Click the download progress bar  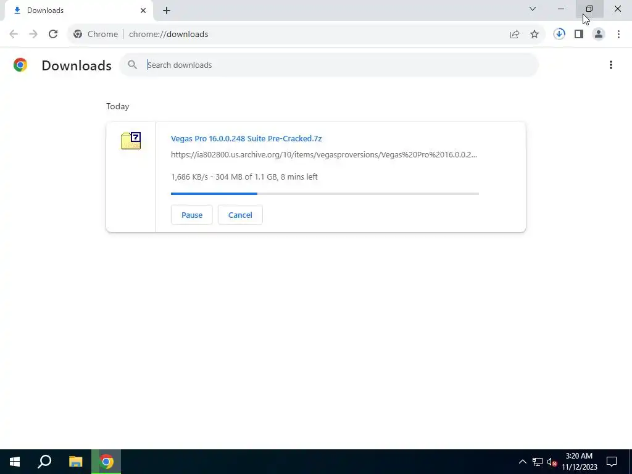tap(325, 194)
